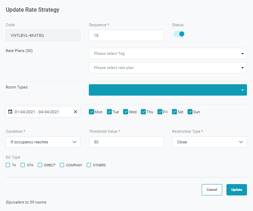Open the Room Types dropdown
The height and width of the screenshot is (211, 253).
click(x=168, y=90)
